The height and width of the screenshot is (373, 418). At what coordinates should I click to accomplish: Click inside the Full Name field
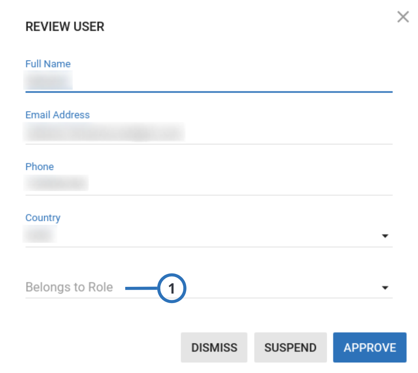tap(158, 81)
